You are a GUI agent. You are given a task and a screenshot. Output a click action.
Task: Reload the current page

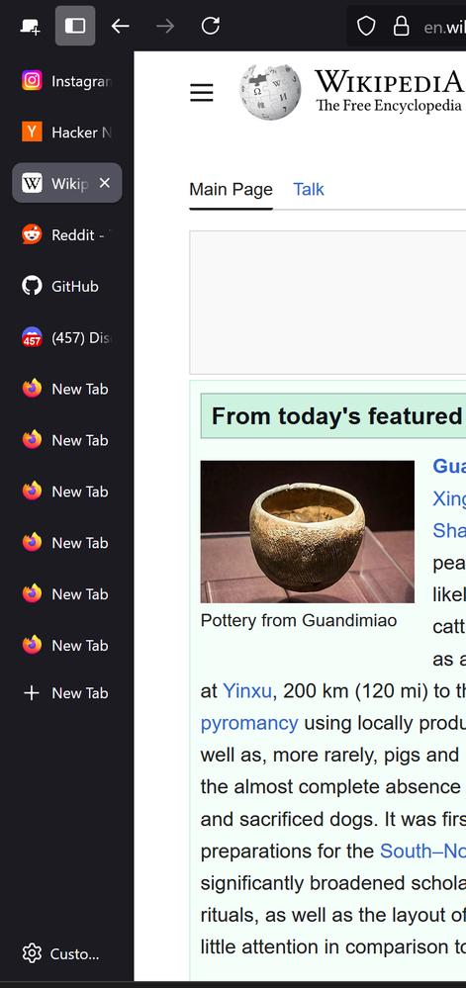point(210,26)
